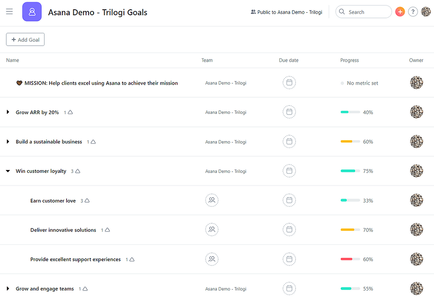
Task: Set due date for Grow and engage teams
Action: (289, 288)
